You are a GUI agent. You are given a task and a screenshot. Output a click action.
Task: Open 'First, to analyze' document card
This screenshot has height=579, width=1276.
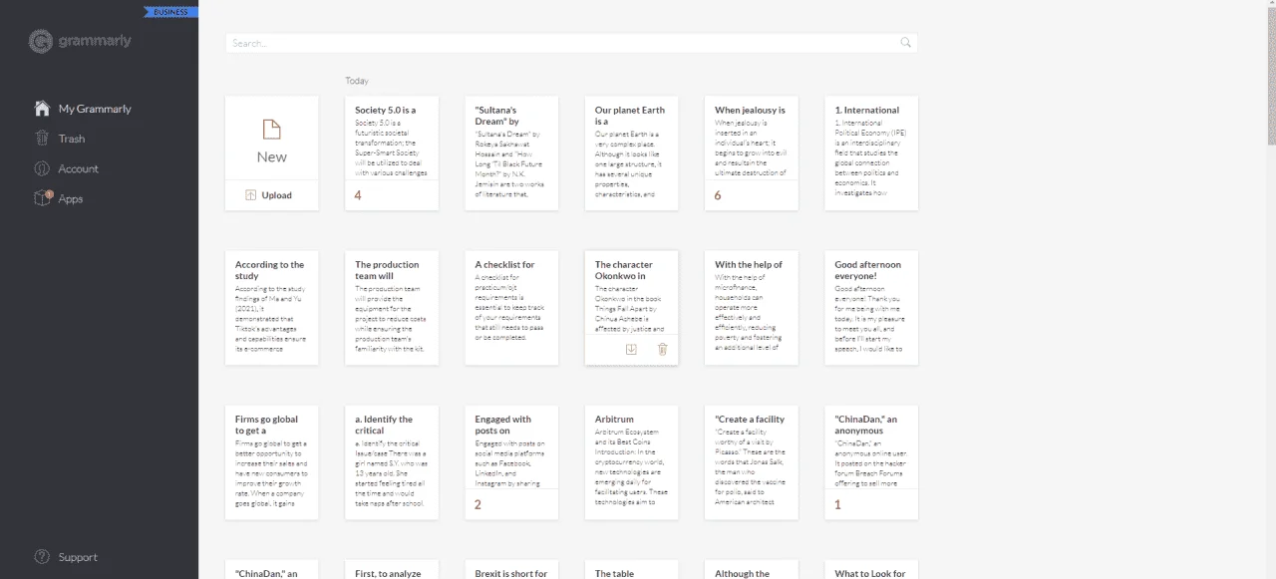(392, 570)
